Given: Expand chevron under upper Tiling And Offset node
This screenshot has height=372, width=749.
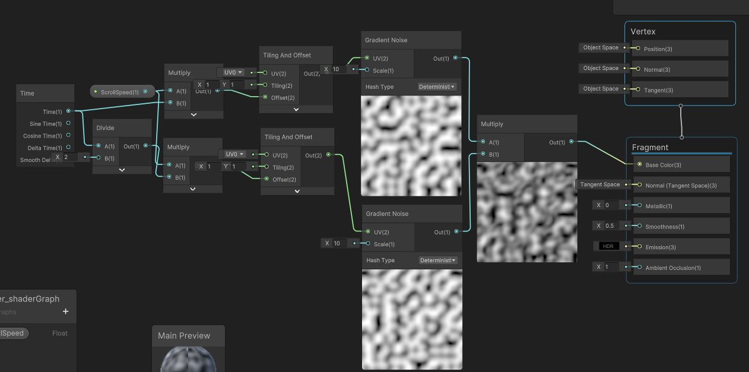Looking at the screenshot, I should point(296,109).
